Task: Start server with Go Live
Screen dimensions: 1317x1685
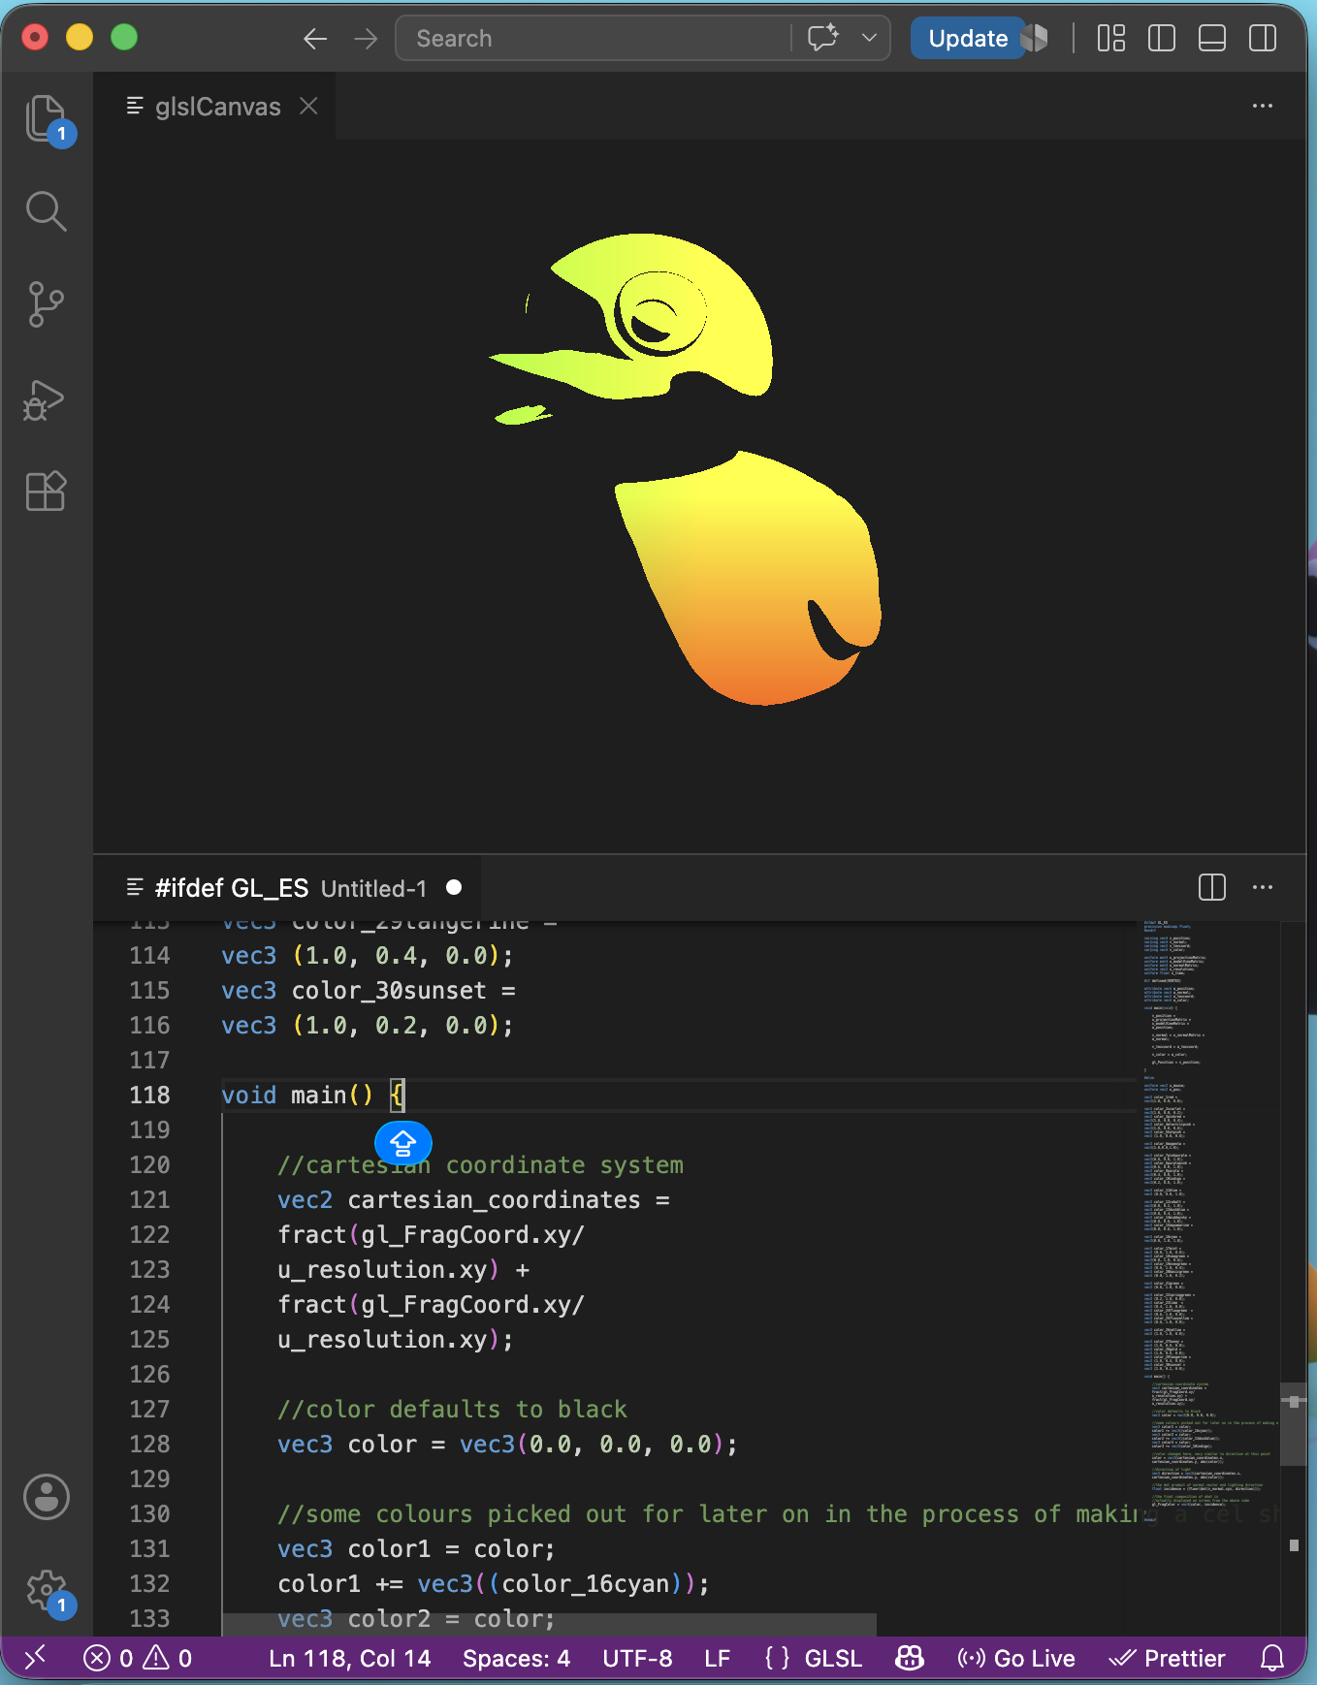Action: pyautogui.click(x=1015, y=1659)
